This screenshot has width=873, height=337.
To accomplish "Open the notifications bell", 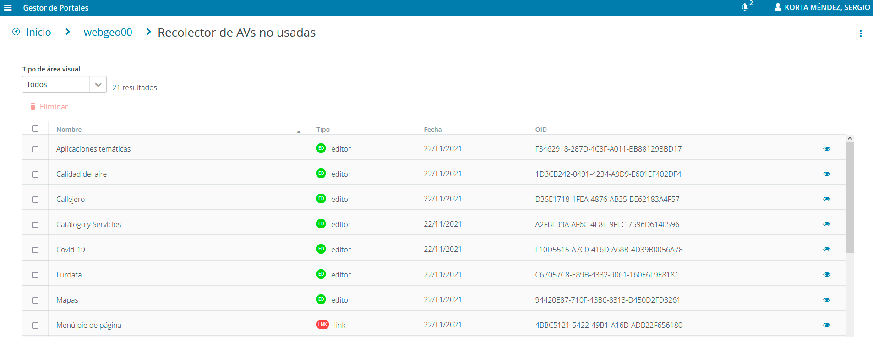I will click(x=744, y=7).
